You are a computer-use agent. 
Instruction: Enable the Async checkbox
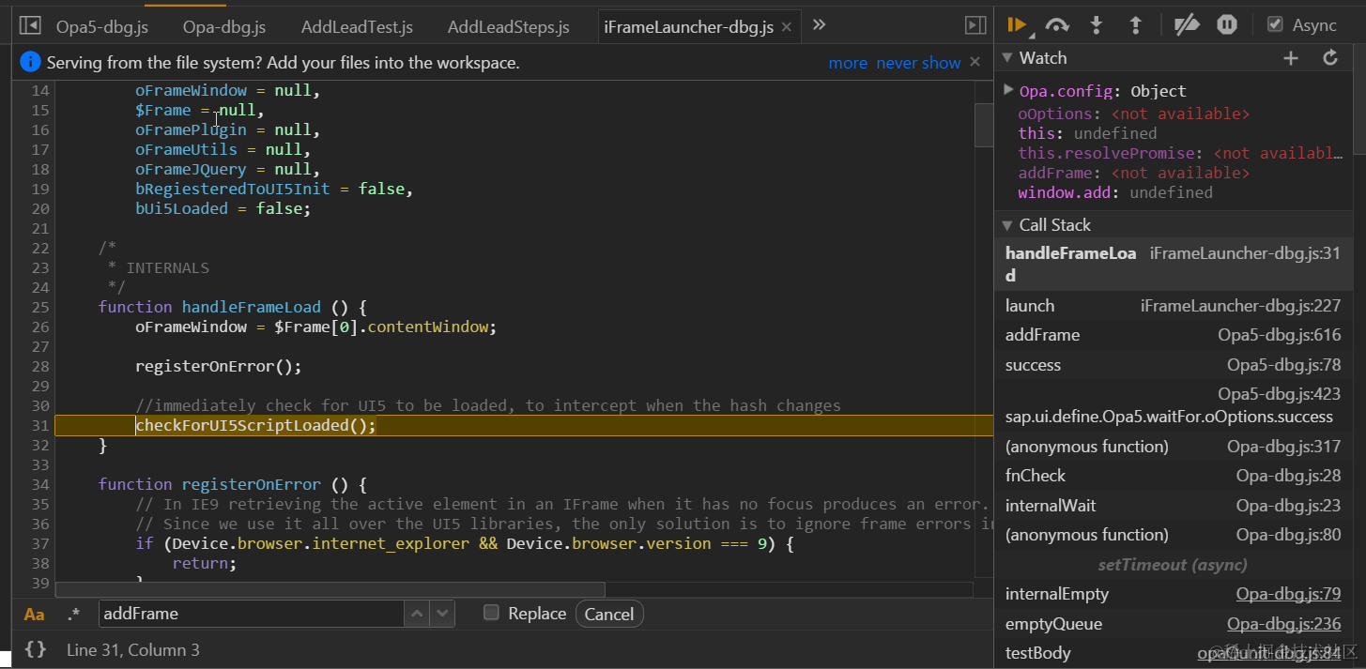pyautogui.click(x=1275, y=25)
